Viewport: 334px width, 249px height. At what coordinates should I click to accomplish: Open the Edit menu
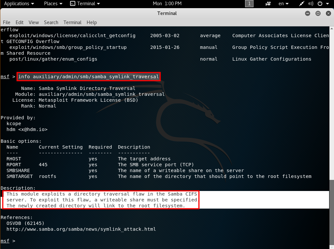coord(20,22)
